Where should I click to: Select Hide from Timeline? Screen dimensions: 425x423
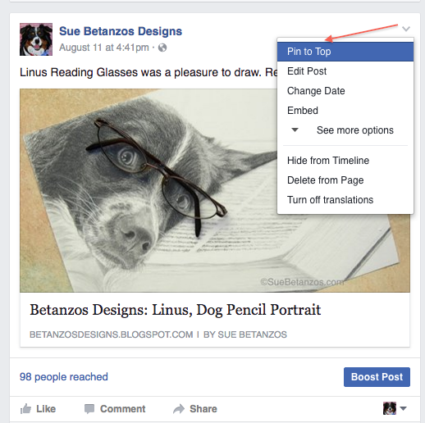coord(345,161)
